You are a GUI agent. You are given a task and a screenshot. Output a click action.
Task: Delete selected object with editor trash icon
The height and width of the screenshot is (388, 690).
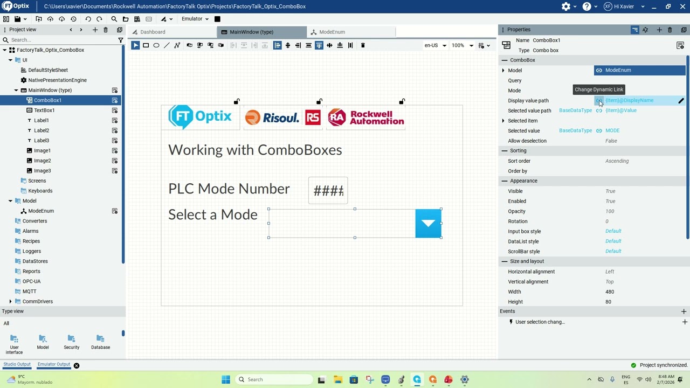point(363,45)
